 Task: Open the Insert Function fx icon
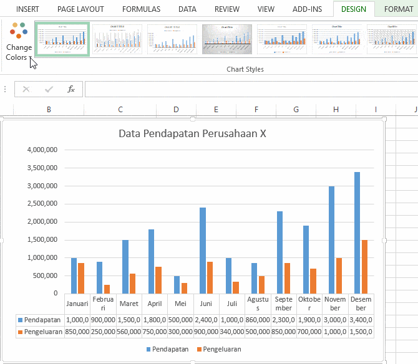point(71,89)
